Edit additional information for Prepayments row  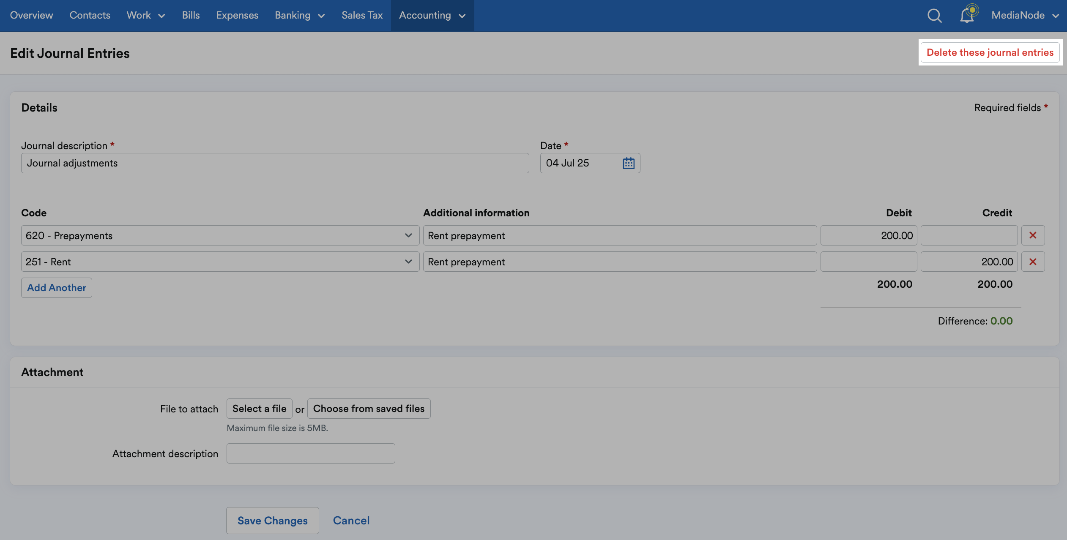point(620,235)
